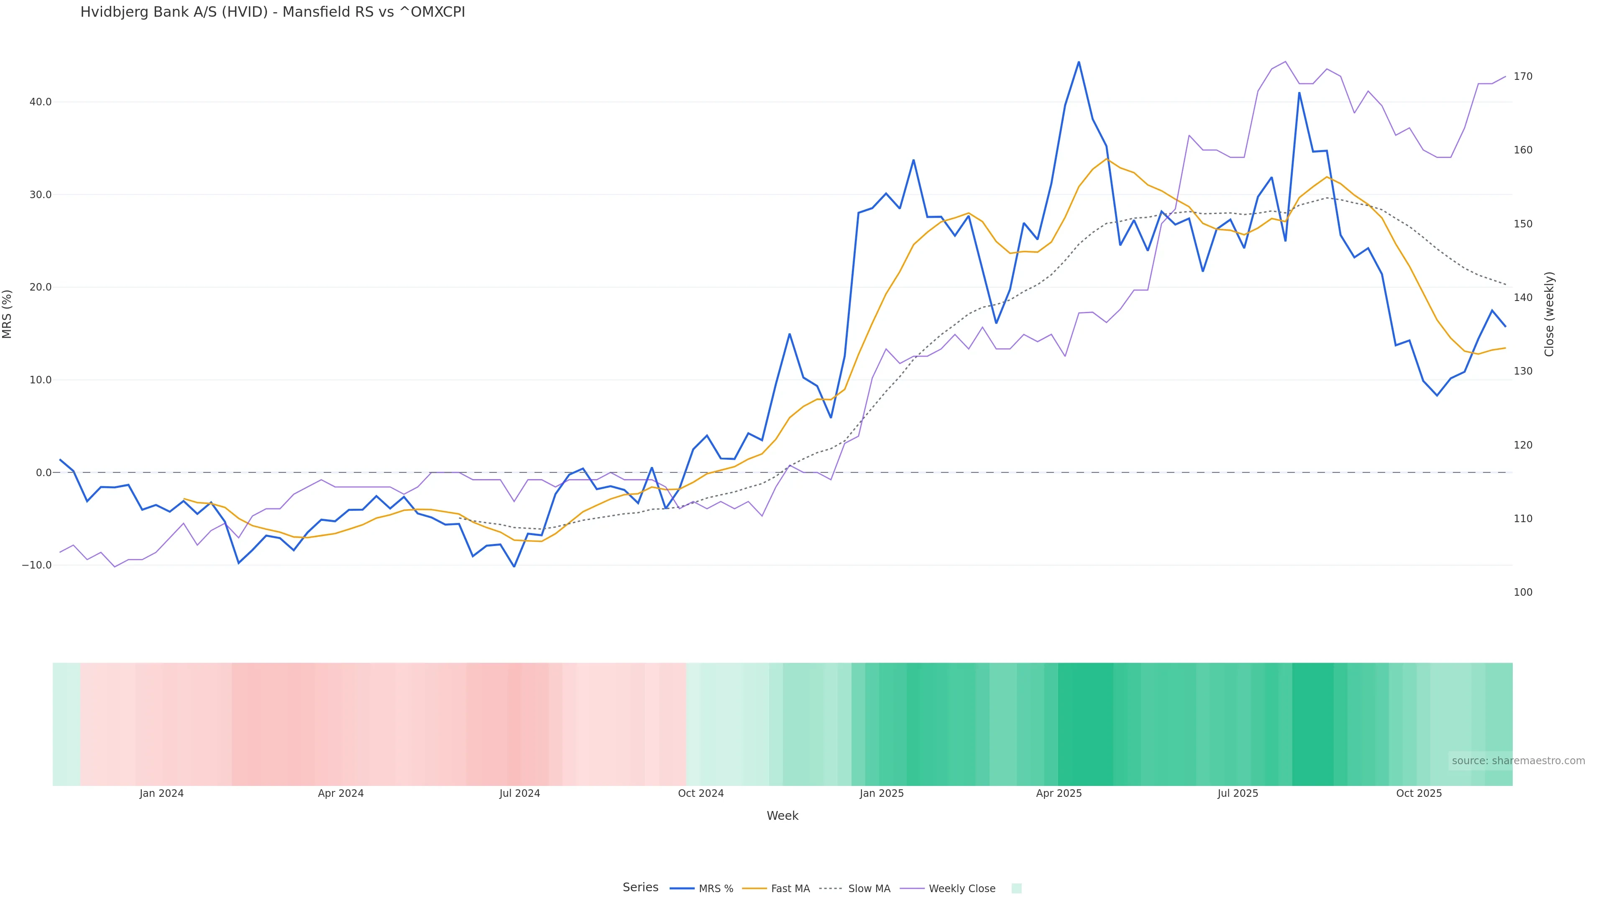
Task: Select the Close (weekly) axis title
Action: (1549, 314)
